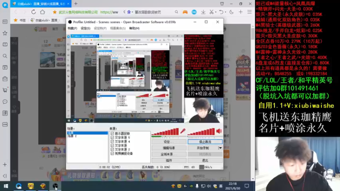
Task: Mute desktop audio speaker in OBS
Action: point(219,131)
